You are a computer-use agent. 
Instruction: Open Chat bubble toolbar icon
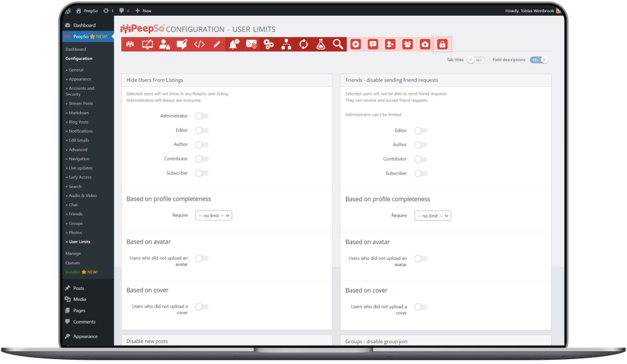coord(373,44)
